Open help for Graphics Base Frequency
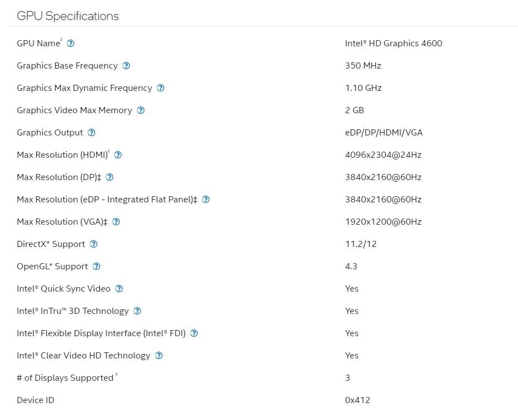518x417 pixels. coord(126,66)
